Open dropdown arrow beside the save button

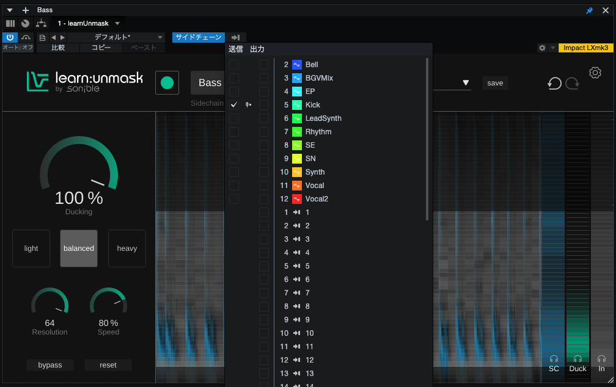466,83
